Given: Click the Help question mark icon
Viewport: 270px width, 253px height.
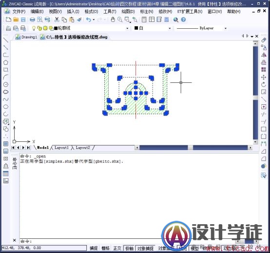Looking at the screenshot, I should [183, 19].
